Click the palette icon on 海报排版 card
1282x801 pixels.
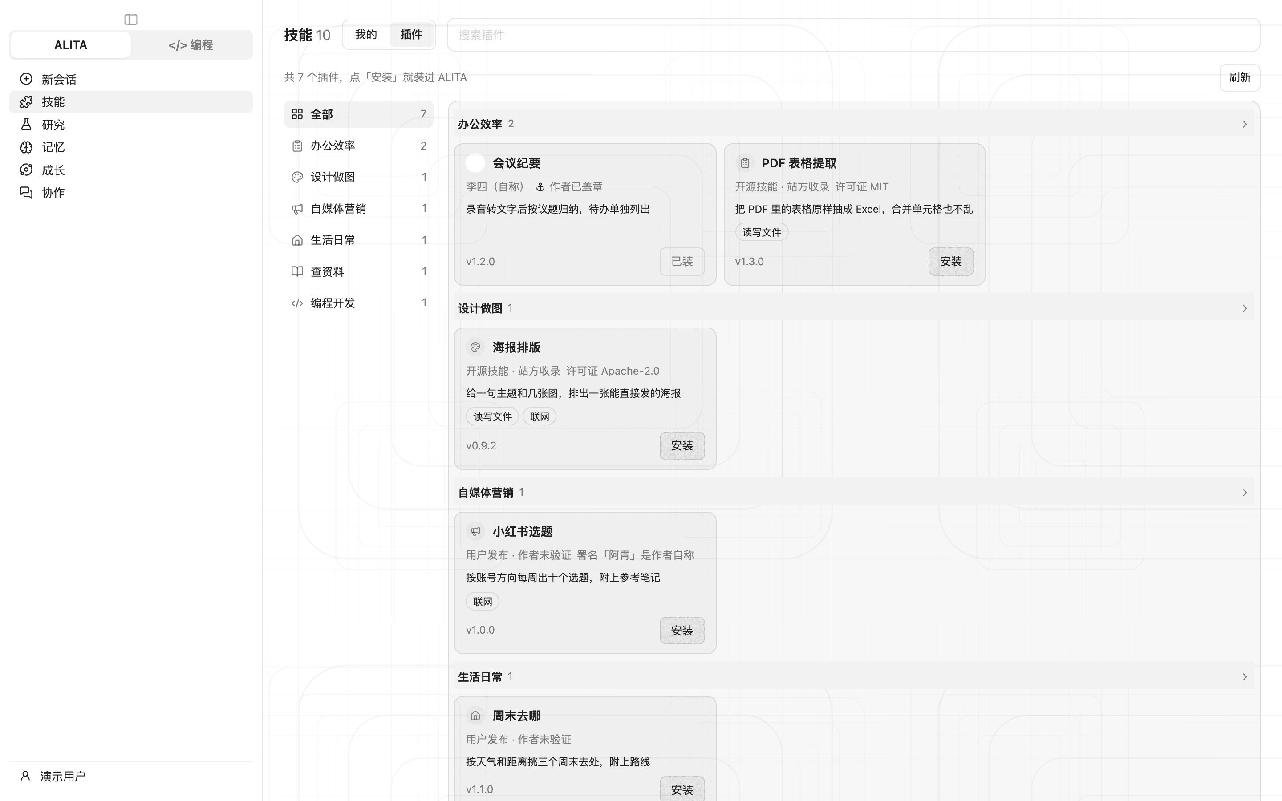click(x=475, y=347)
